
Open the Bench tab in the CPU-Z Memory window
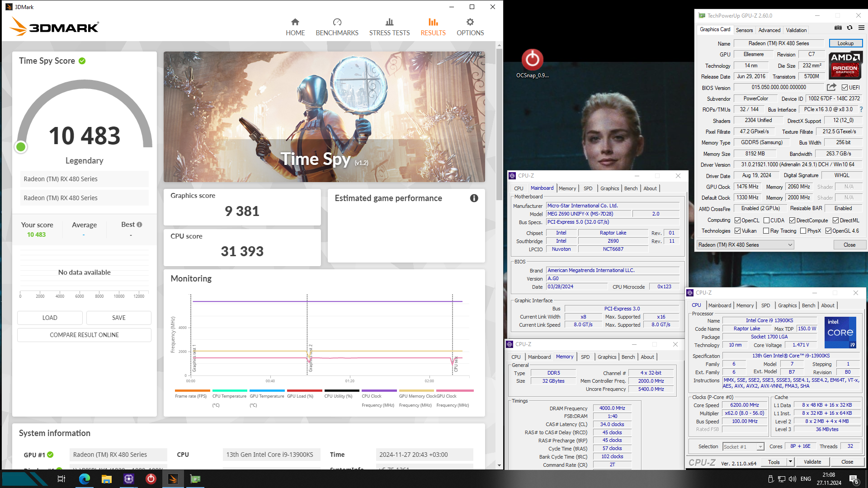click(628, 357)
